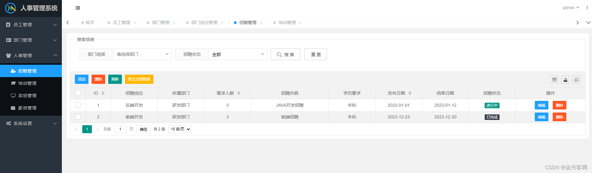Open 培训管理 in the sidebar
This screenshot has height=173, width=592.
point(31,83)
